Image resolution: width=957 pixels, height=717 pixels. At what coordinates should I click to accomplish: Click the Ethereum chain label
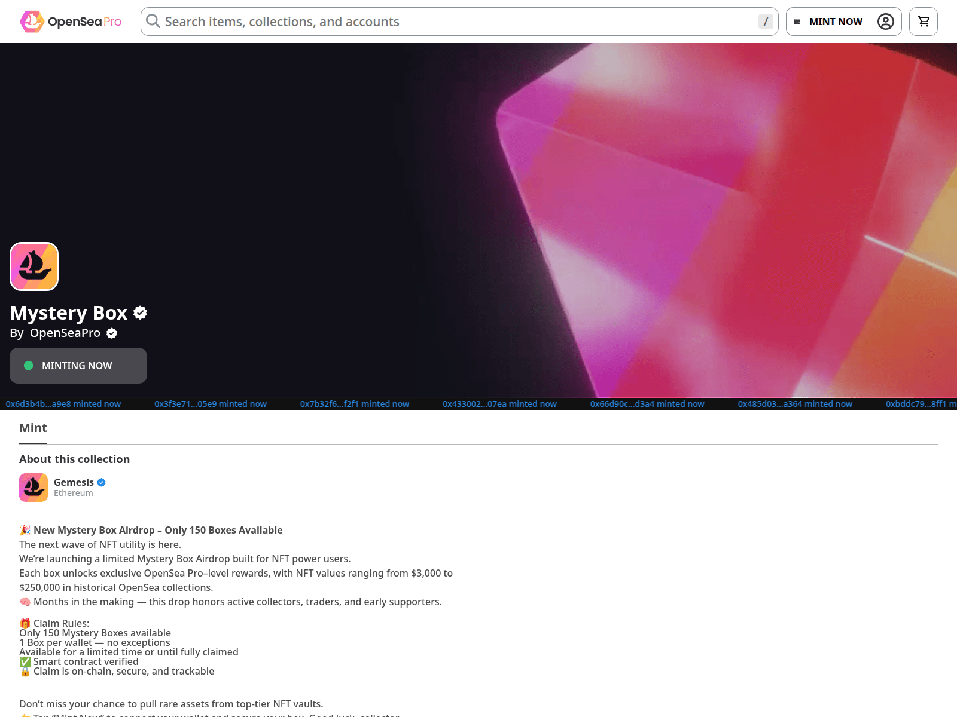[x=74, y=493]
